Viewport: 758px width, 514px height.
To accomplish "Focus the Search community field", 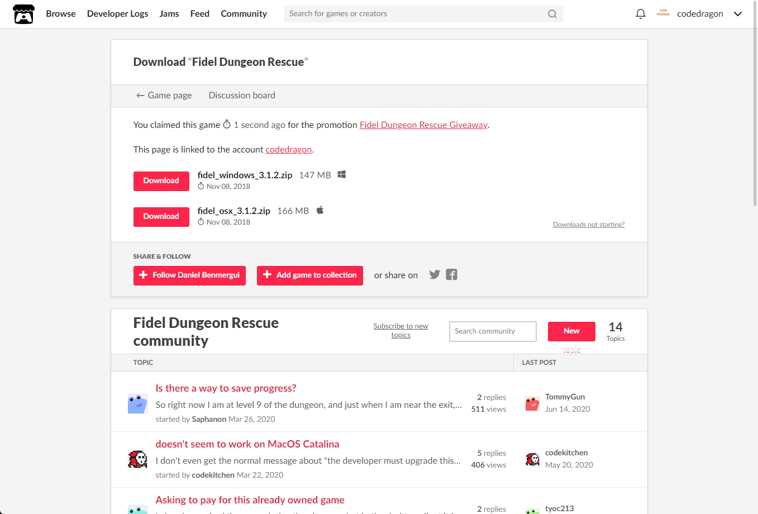I will tap(493, 331).
